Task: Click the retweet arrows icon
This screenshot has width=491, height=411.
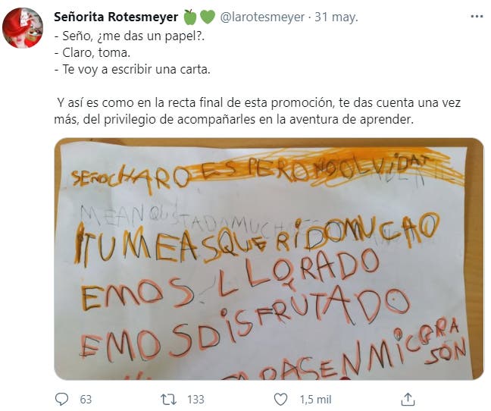Action: 168,400
